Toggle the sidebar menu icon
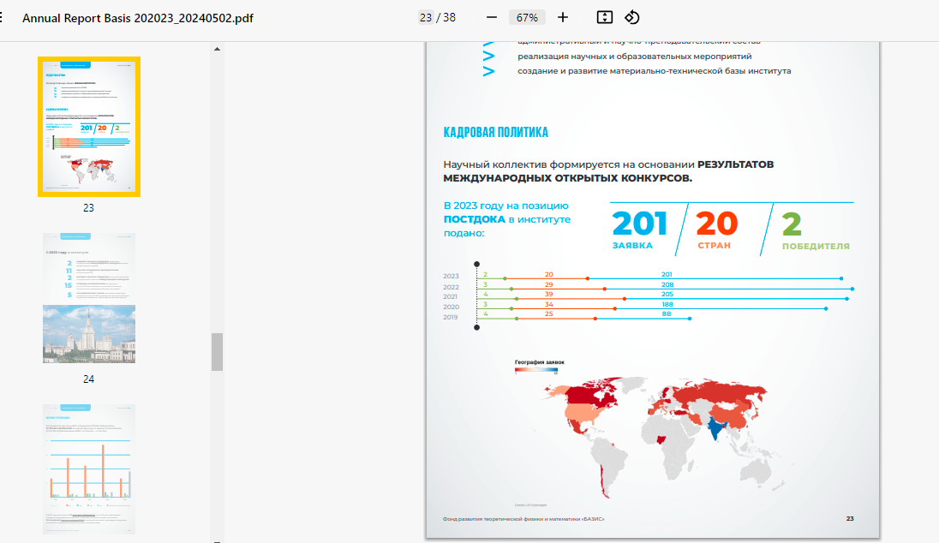 [3, 18]
